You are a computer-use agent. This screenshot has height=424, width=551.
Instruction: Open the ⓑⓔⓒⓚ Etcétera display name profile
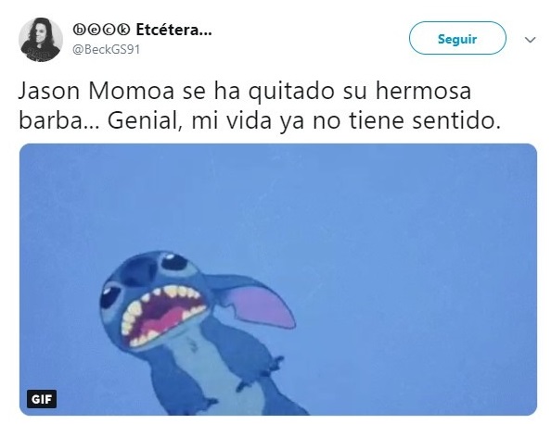pos(142,30)
